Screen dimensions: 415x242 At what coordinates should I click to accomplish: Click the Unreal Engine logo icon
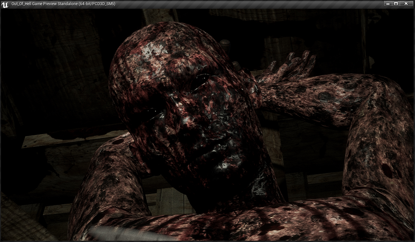pos(5,4)
